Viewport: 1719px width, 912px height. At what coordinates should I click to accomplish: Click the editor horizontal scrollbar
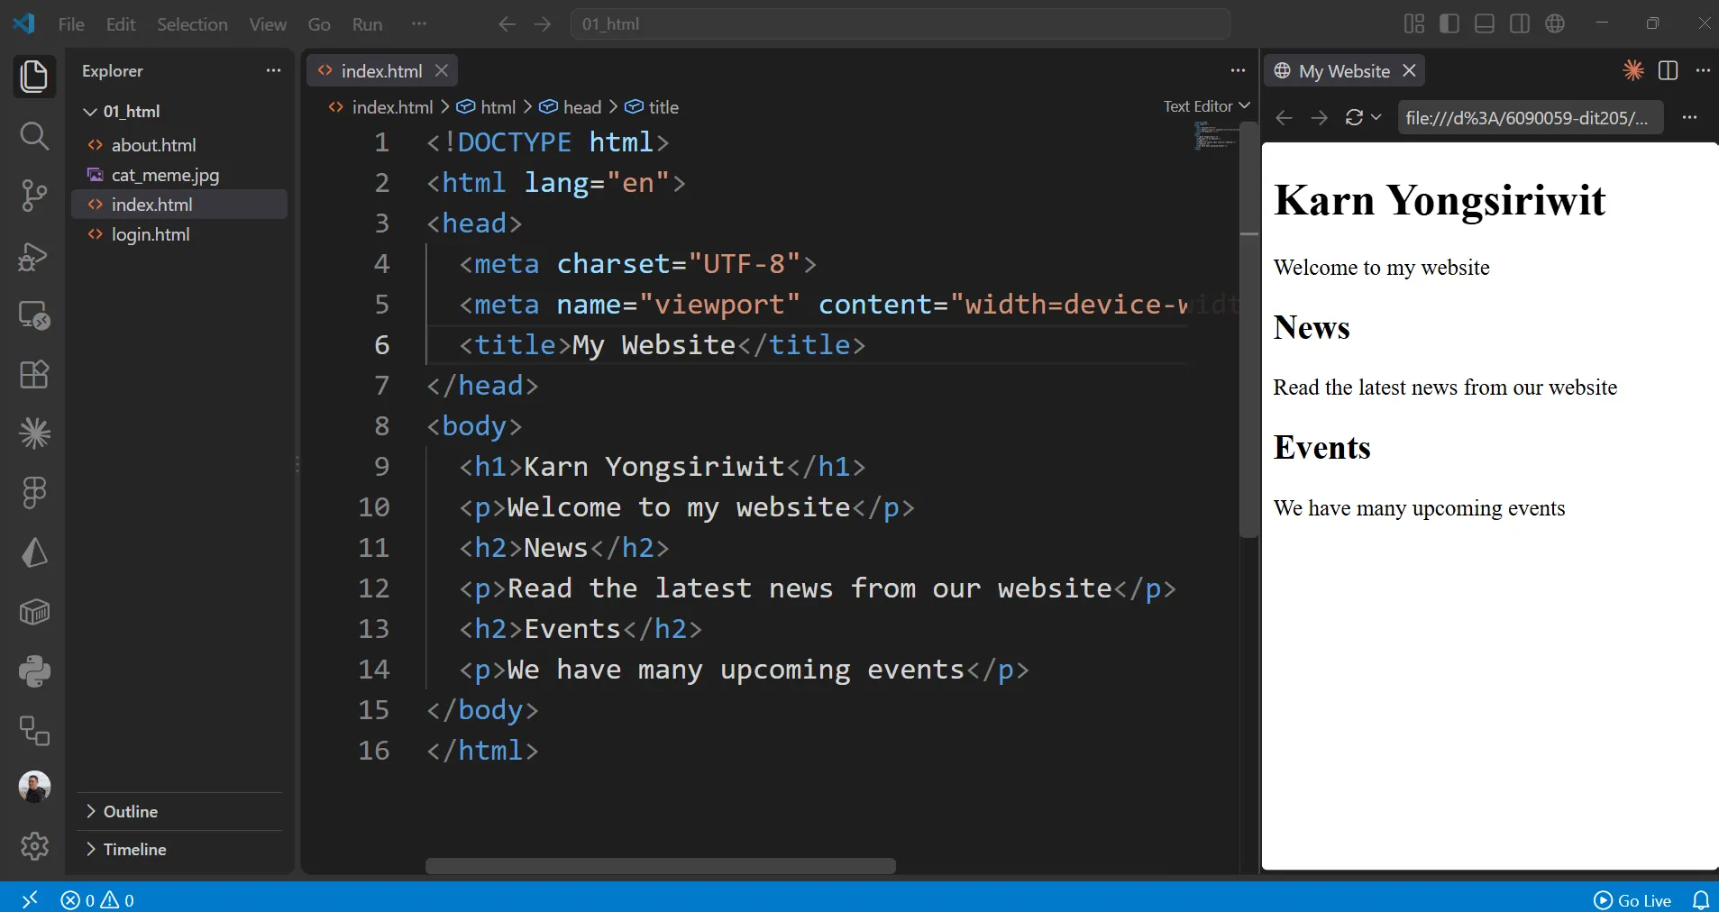coord(661,866)
